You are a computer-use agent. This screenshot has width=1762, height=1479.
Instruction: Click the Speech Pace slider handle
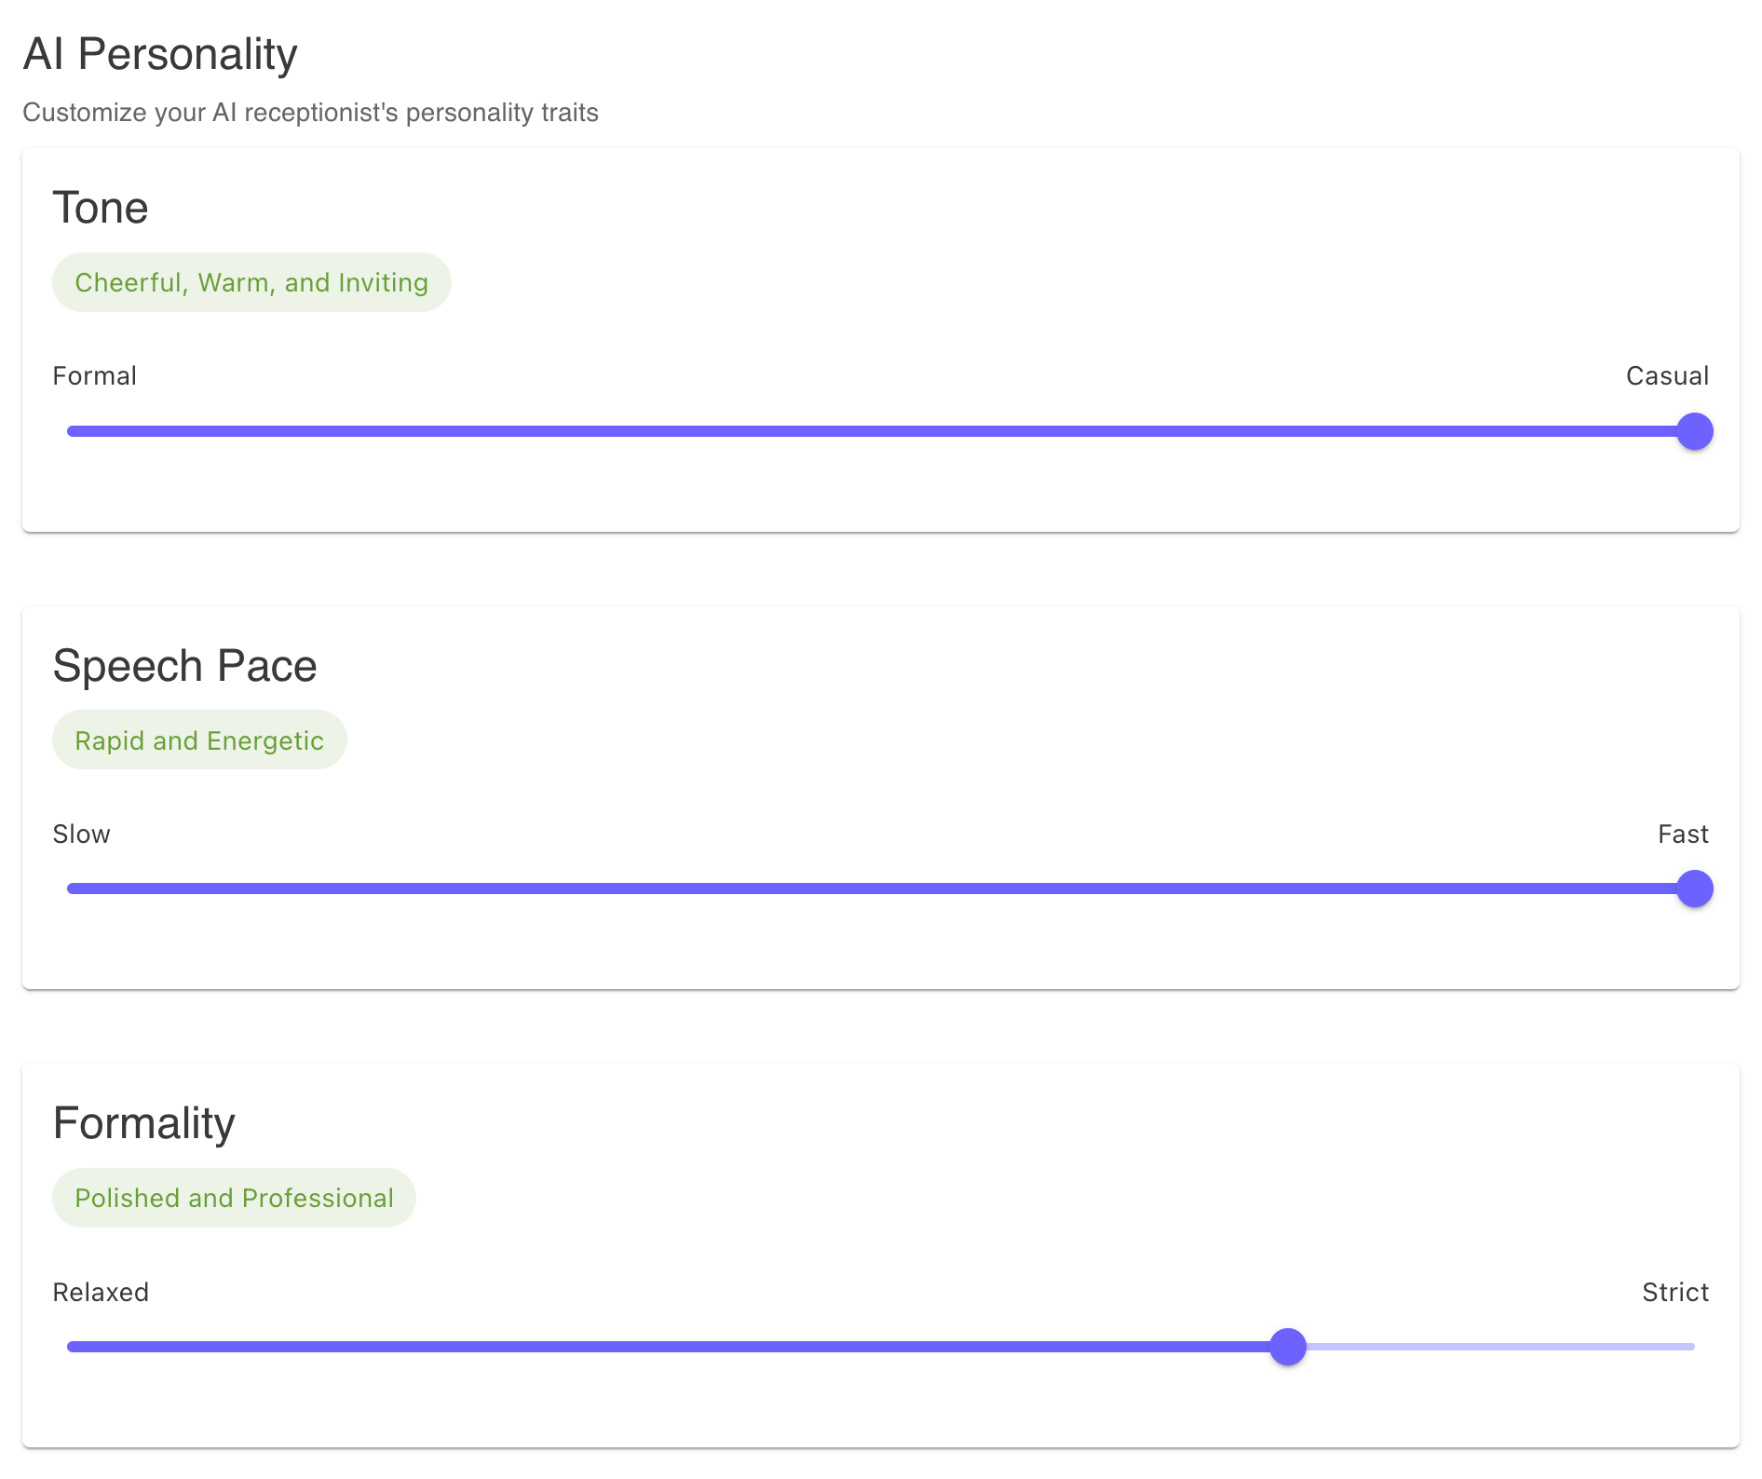1695,889
